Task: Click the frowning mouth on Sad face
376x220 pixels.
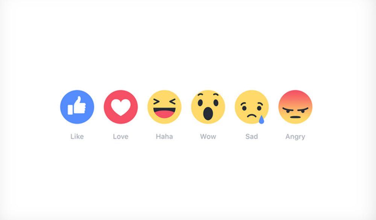Action: (252, 116)
